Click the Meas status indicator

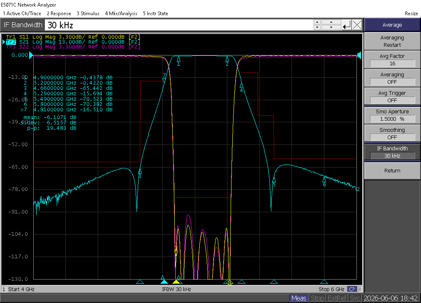299,298
